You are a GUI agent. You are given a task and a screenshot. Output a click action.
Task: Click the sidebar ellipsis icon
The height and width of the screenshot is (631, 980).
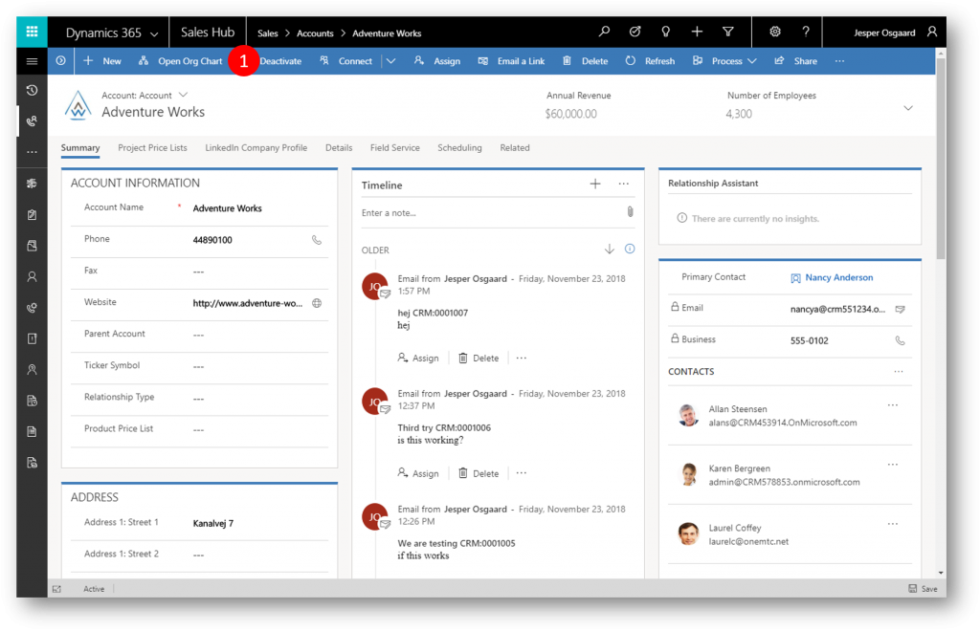tap(32, 152)
